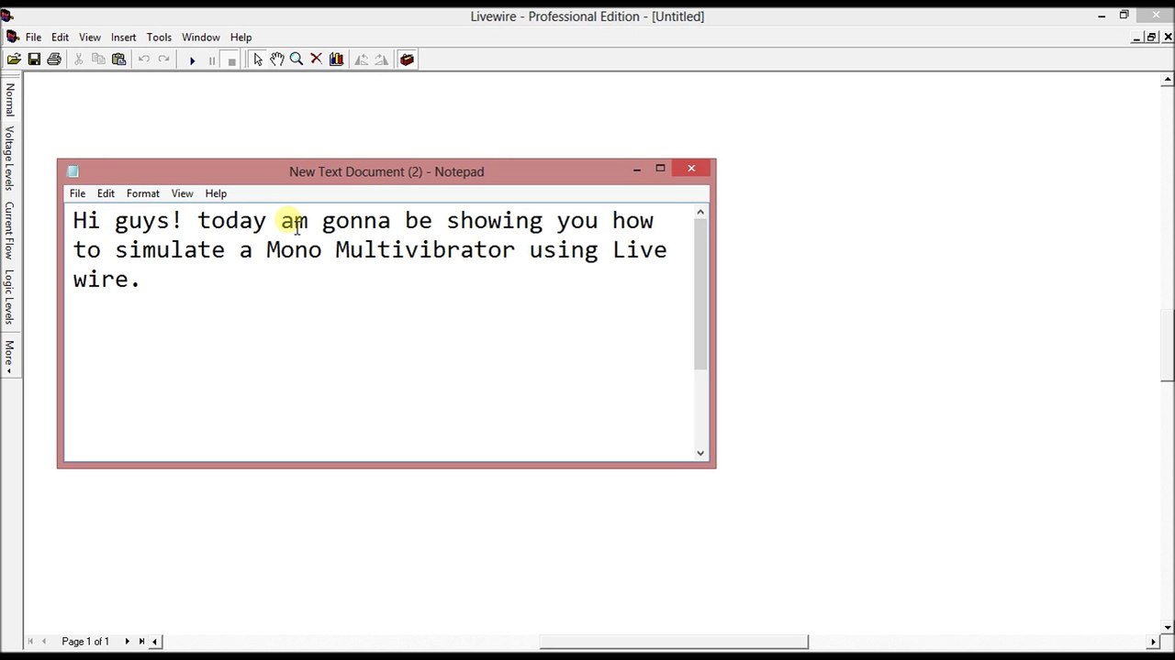Go to the previous page arrow
The width and height of the screenshot is (1175, 660).
click(x=44, y=642)
